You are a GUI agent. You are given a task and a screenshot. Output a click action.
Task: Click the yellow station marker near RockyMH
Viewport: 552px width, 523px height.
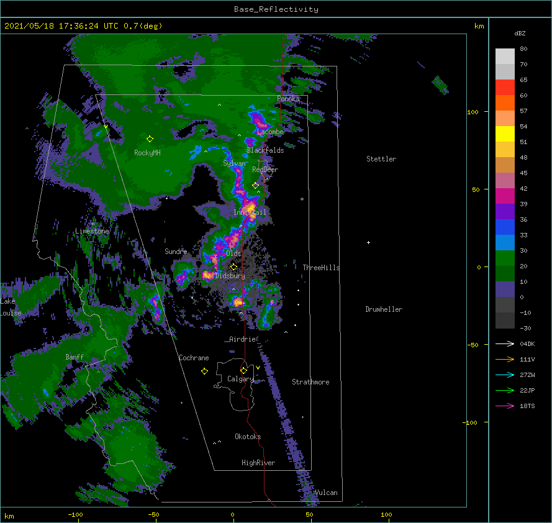pos(150,139)
